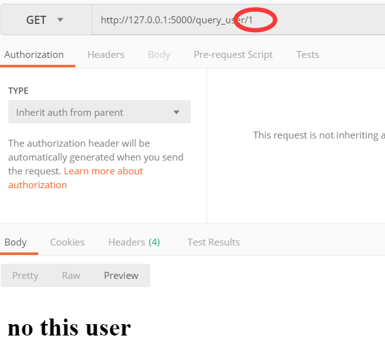Switch to the Authorization tab
This screenshot has width=385, height=350.
point(34,55)
